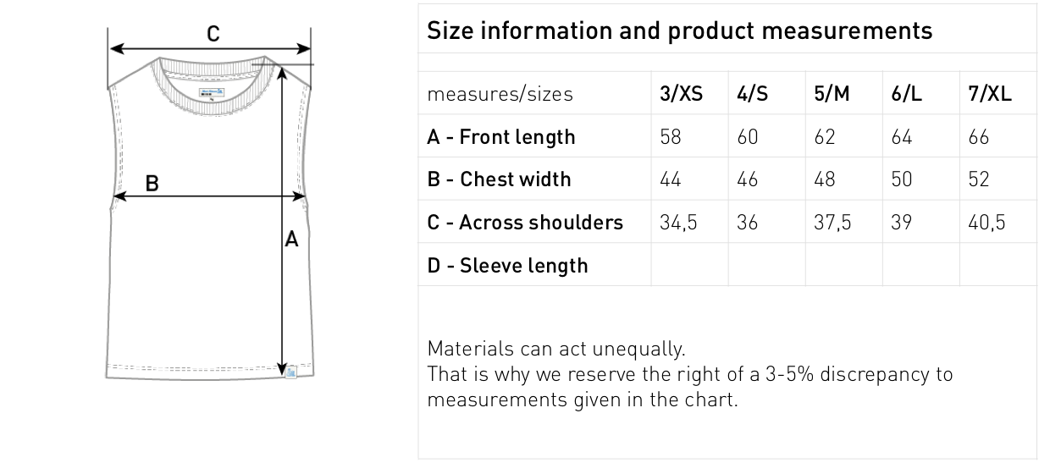Click the small hem tag on shirt
Screen dimensions: 1039x463
291,371
